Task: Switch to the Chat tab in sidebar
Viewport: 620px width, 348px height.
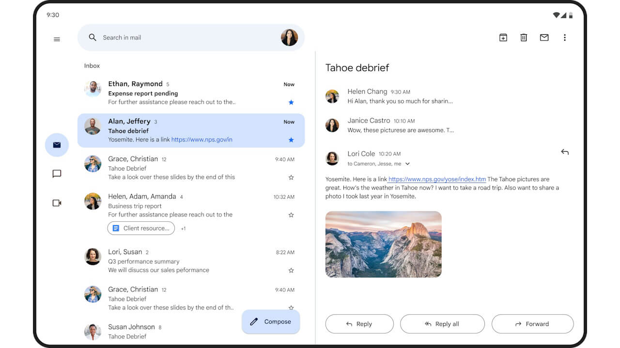Action: point(57,174)
